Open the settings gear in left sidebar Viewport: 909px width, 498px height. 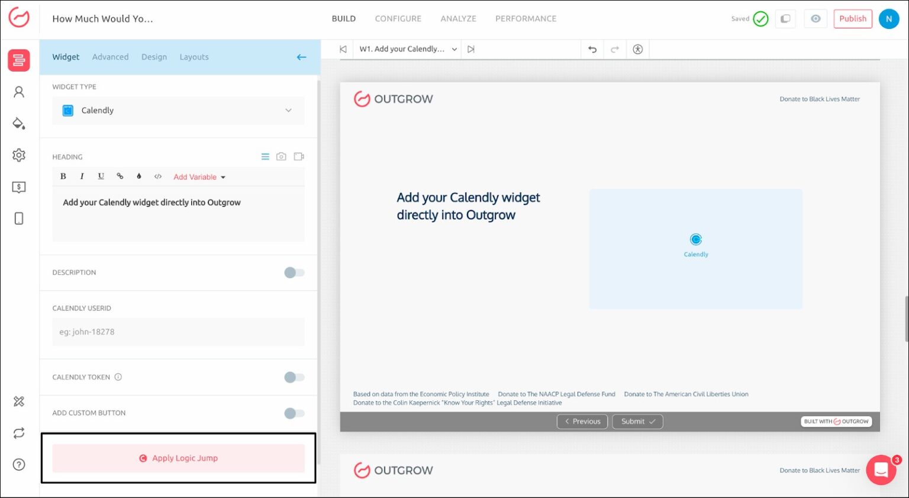(19, 155)
